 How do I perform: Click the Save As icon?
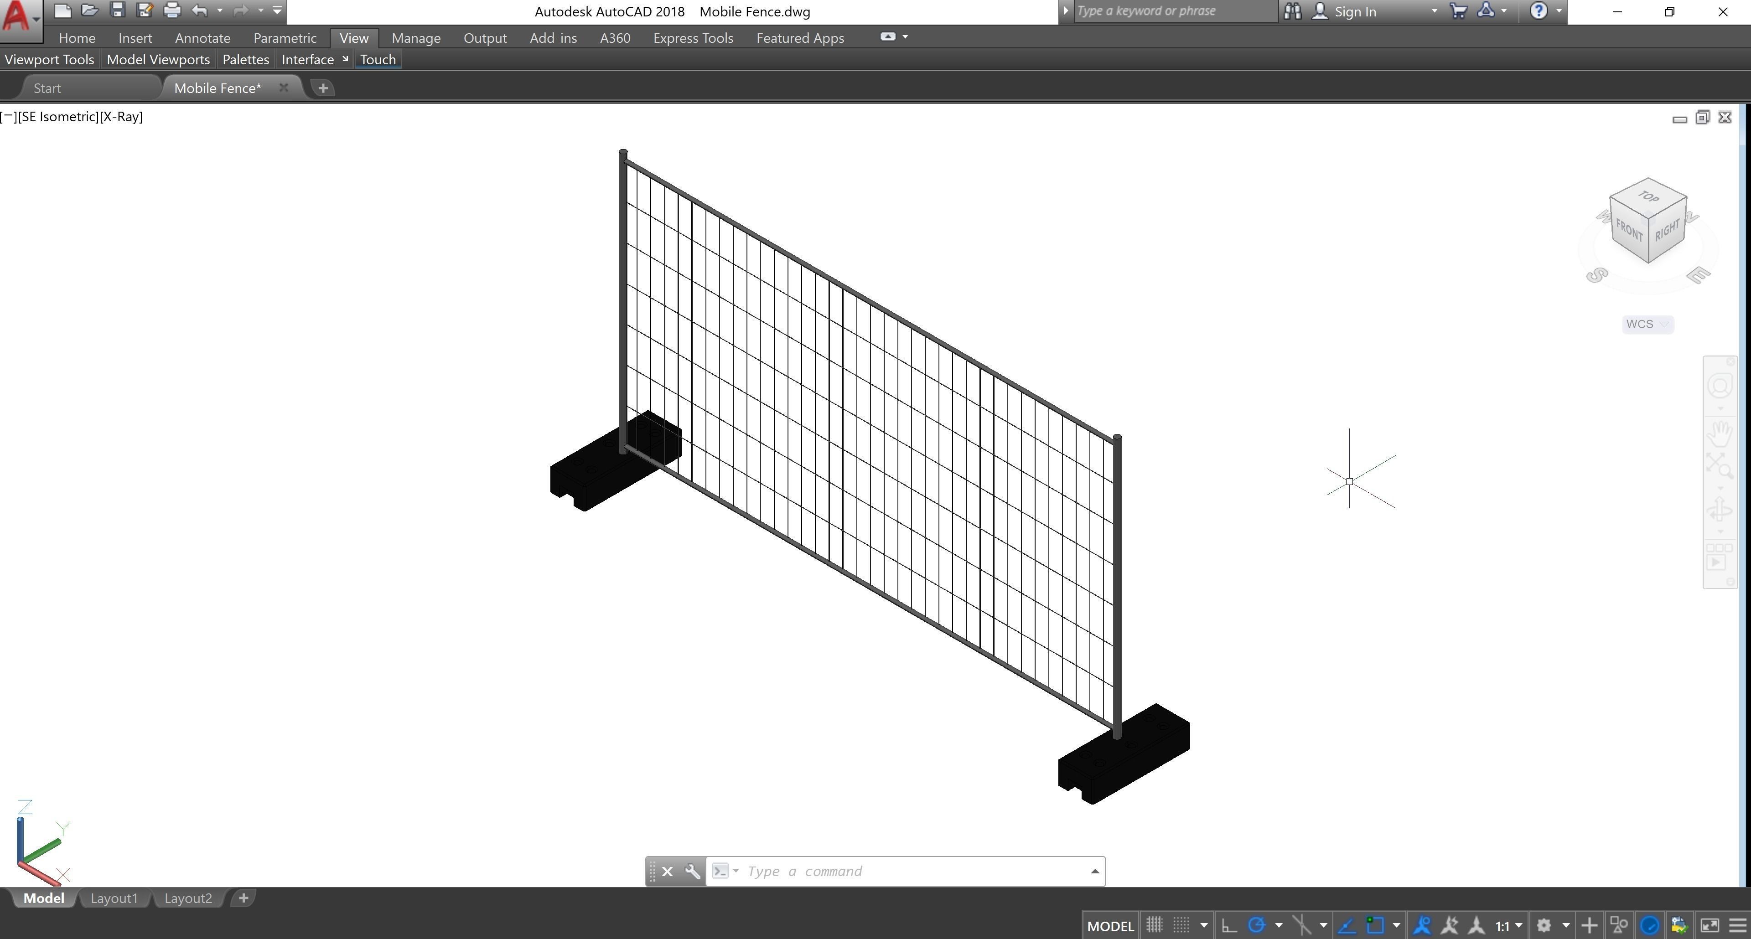(x=144, y=10)
